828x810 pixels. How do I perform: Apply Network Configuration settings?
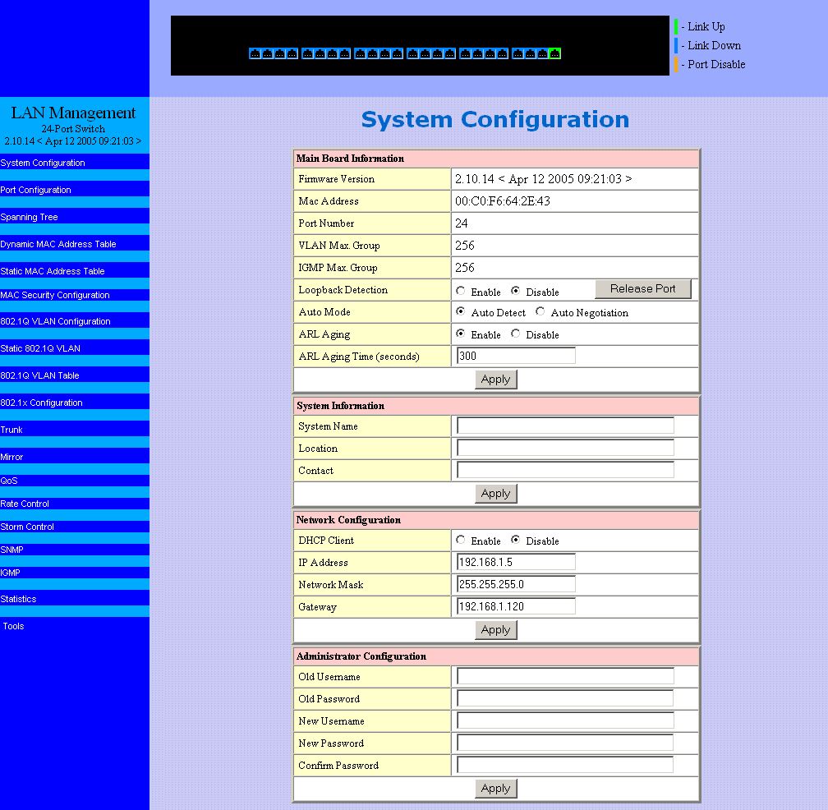[495, 629]
